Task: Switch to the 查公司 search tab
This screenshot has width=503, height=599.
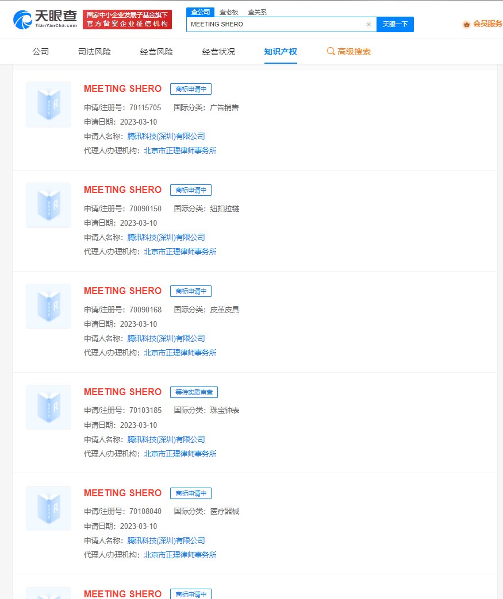Action: [201, 12]
